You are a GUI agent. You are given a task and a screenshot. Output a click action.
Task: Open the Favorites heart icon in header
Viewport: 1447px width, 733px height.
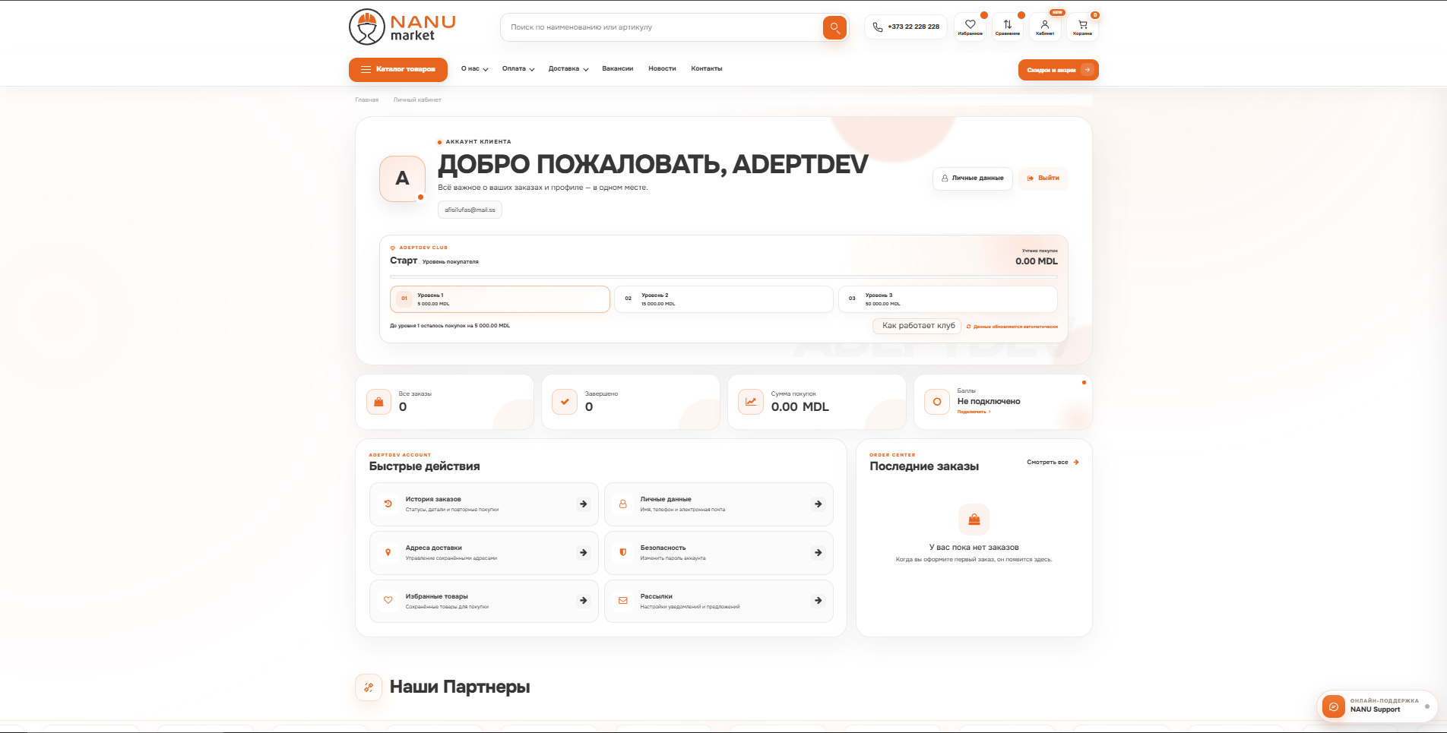970,27
